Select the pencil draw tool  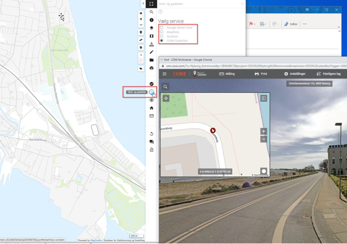click(x=151, y=52)
